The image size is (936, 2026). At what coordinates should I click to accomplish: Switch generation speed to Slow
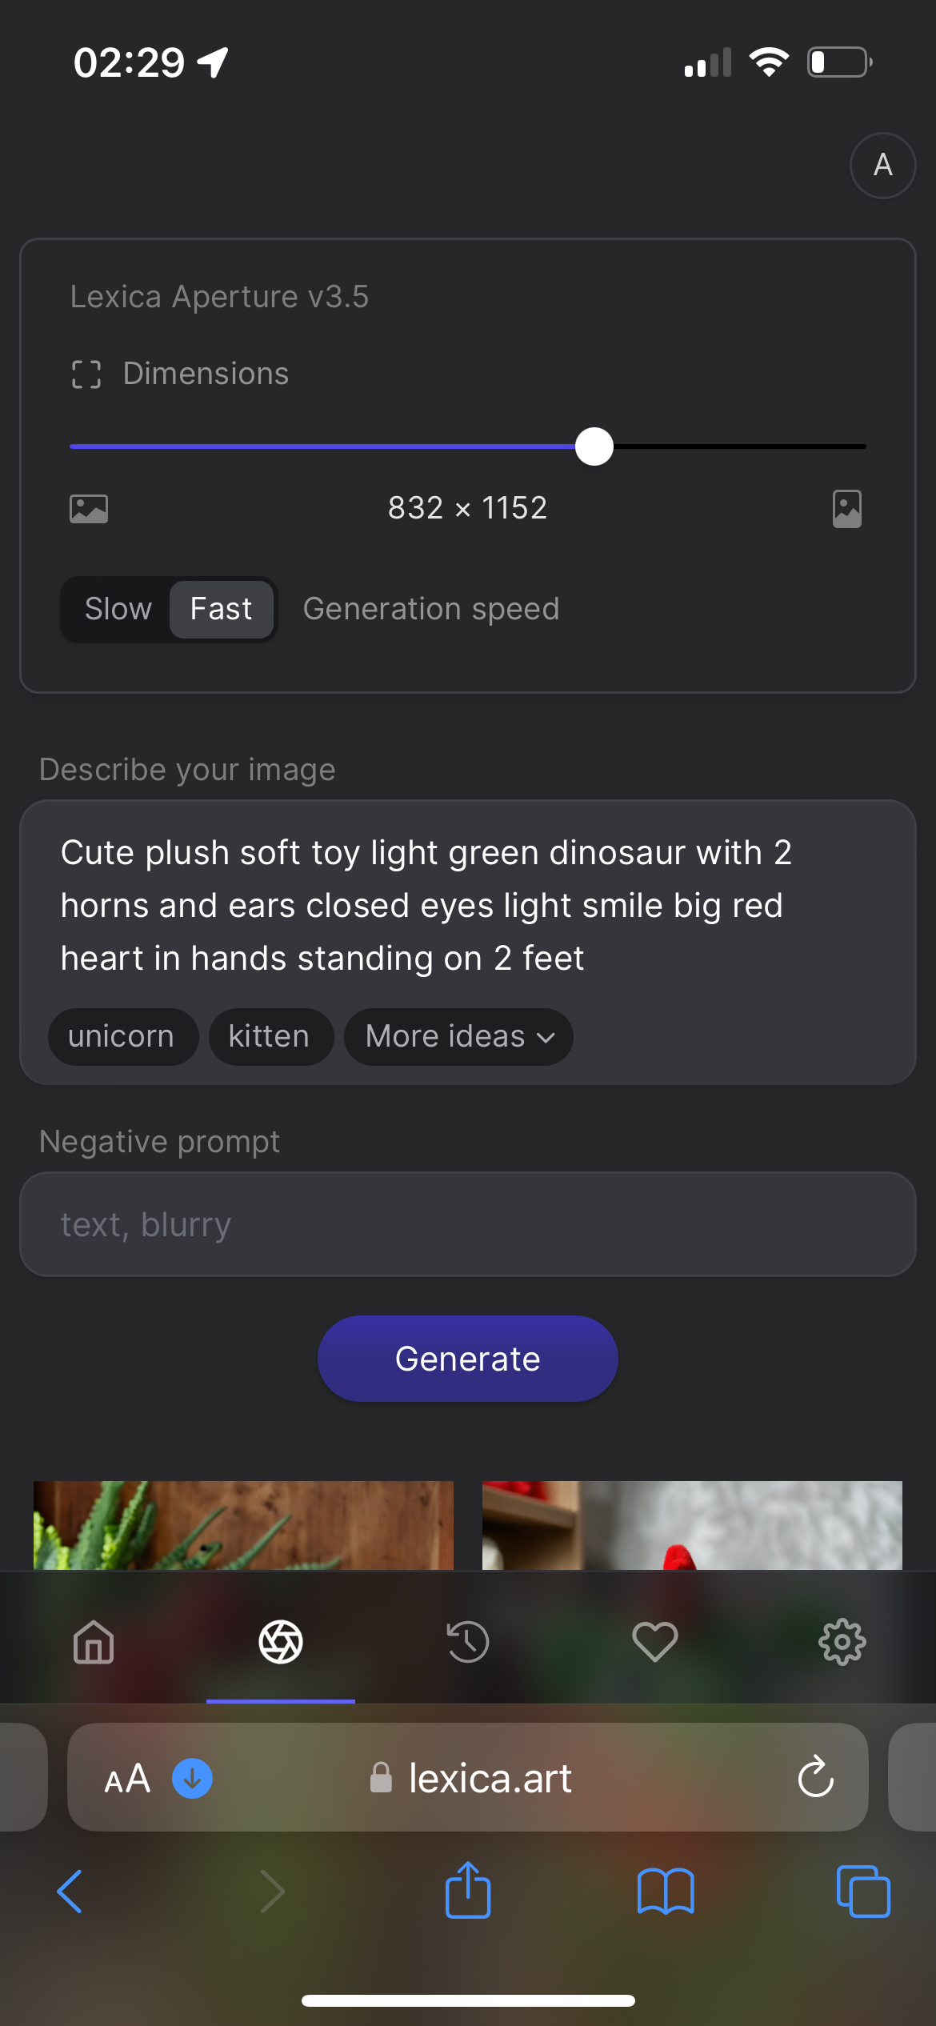click(118, 609)
